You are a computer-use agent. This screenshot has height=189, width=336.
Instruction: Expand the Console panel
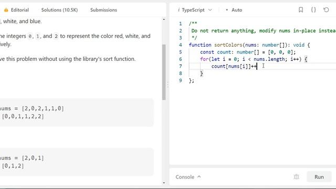click(188, 177)
